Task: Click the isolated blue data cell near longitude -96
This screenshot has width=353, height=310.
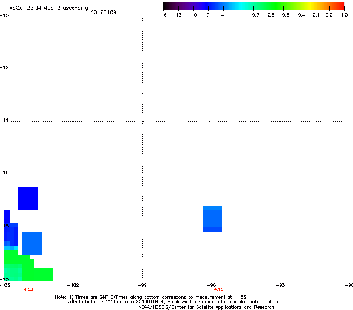Action: [212, 219]
